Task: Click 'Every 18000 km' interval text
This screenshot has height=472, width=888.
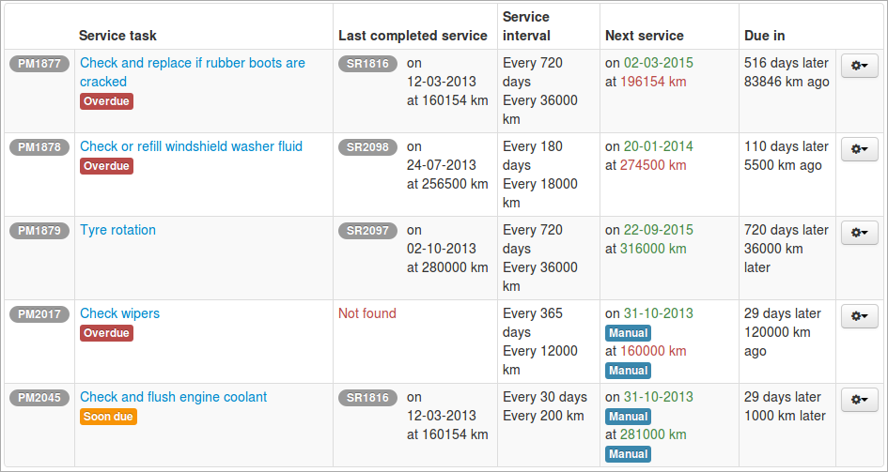Action: (x=540, y=192)
